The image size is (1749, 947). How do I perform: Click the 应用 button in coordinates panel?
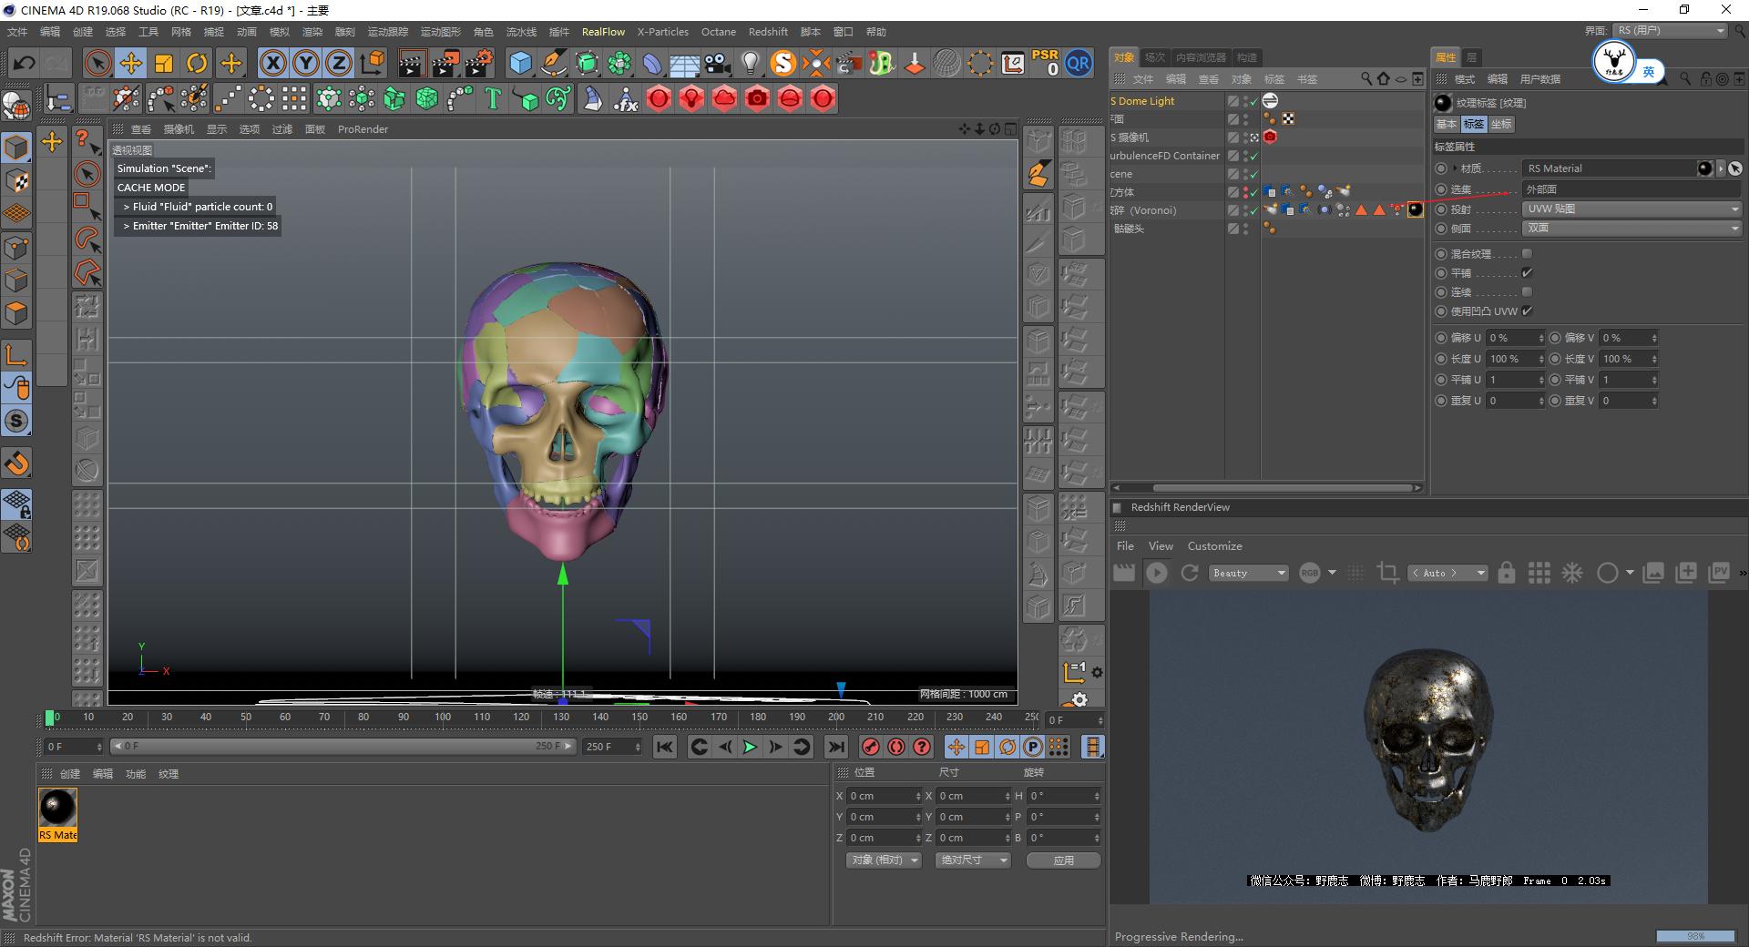[x=1062, y=860]
